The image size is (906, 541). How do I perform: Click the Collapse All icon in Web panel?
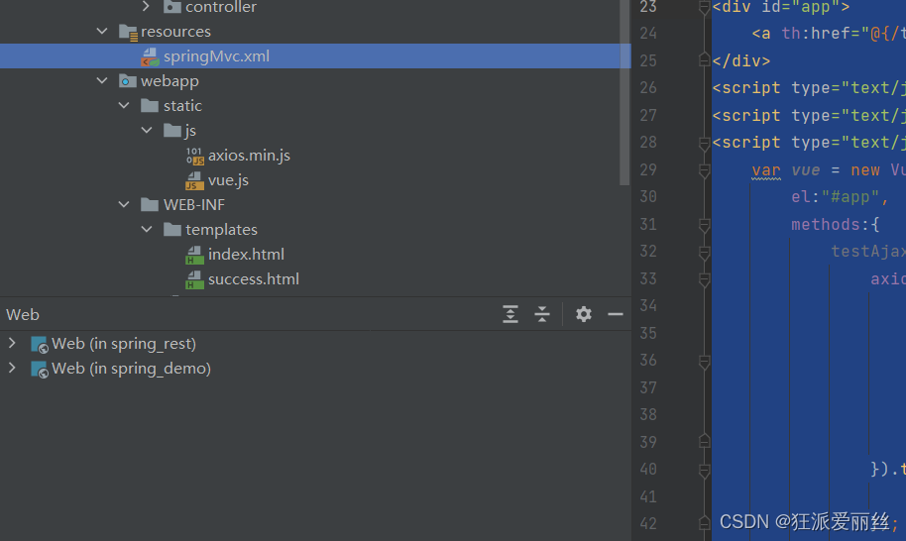[x=542, y=314]
